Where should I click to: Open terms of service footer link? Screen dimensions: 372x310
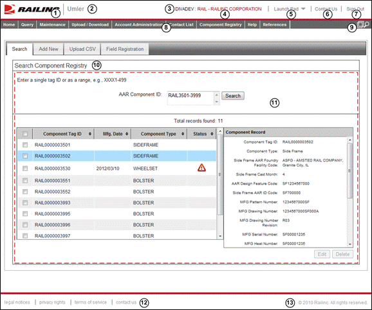90,302
